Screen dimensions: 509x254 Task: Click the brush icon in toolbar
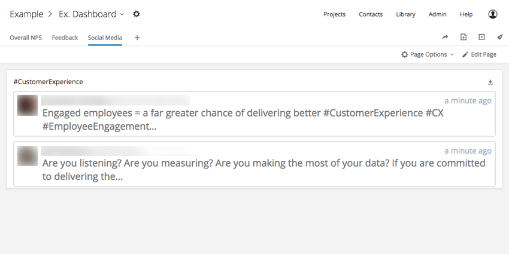click(500, 37)
